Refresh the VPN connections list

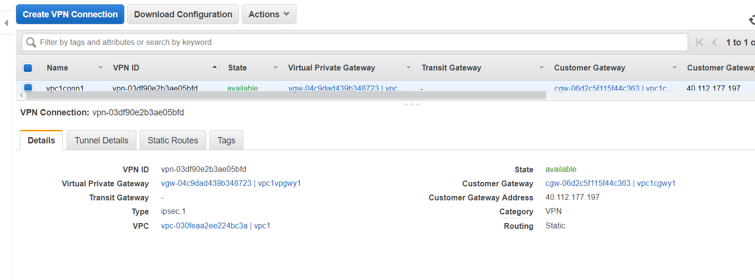tap(752, 20)
